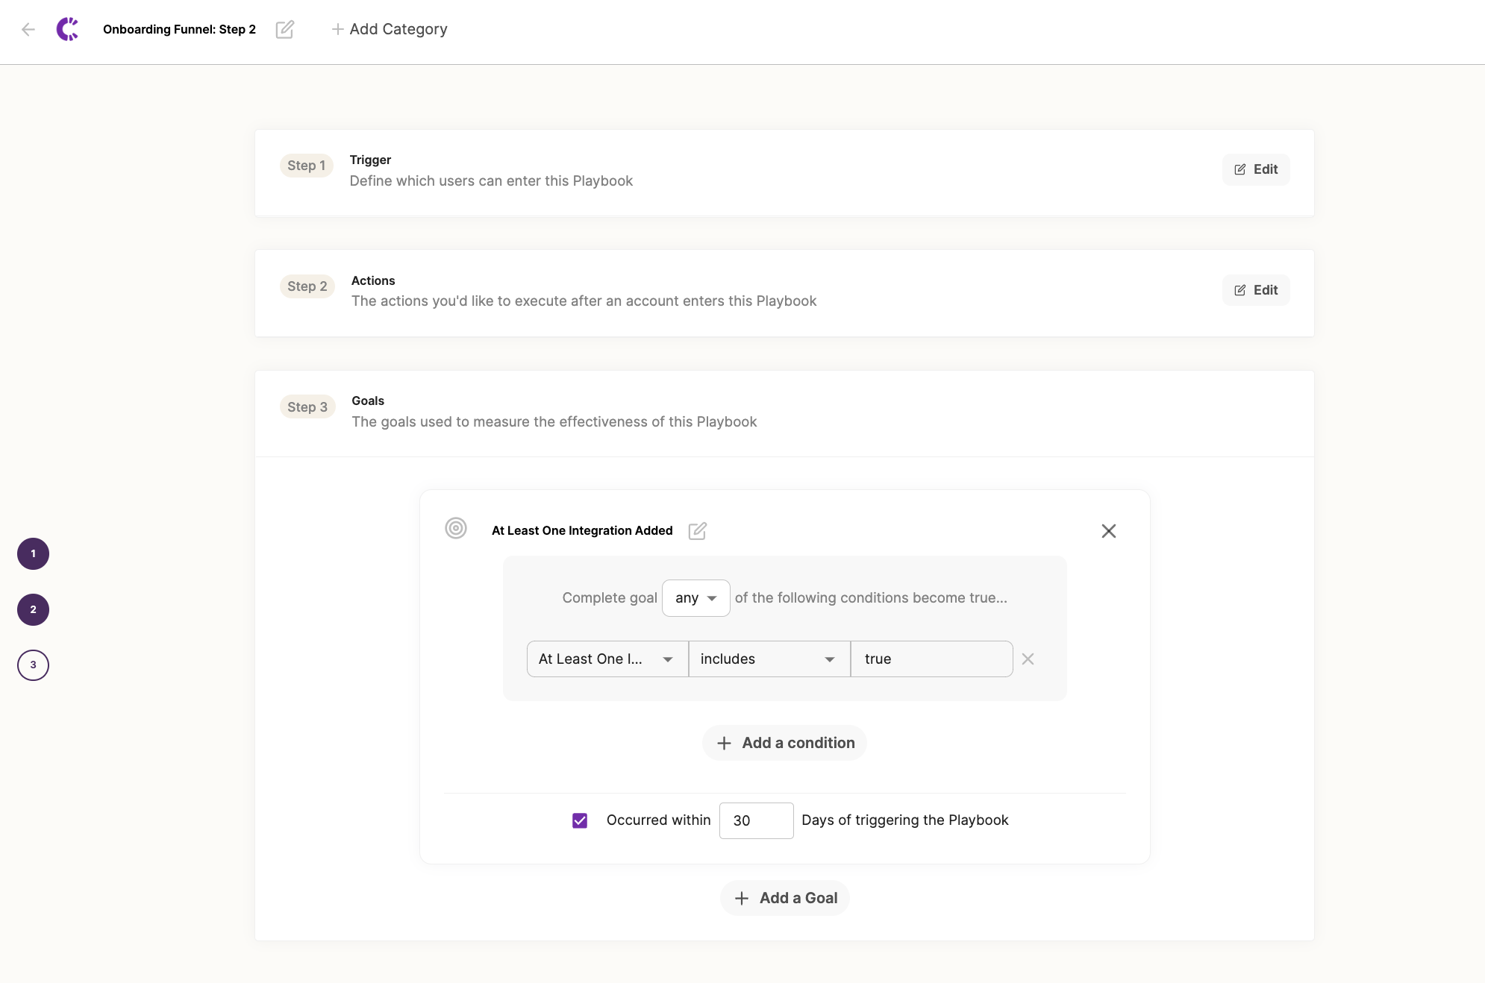Expand the includes operator dropdown
This screenshot has width=1485, height=983.
coord(769,659)
